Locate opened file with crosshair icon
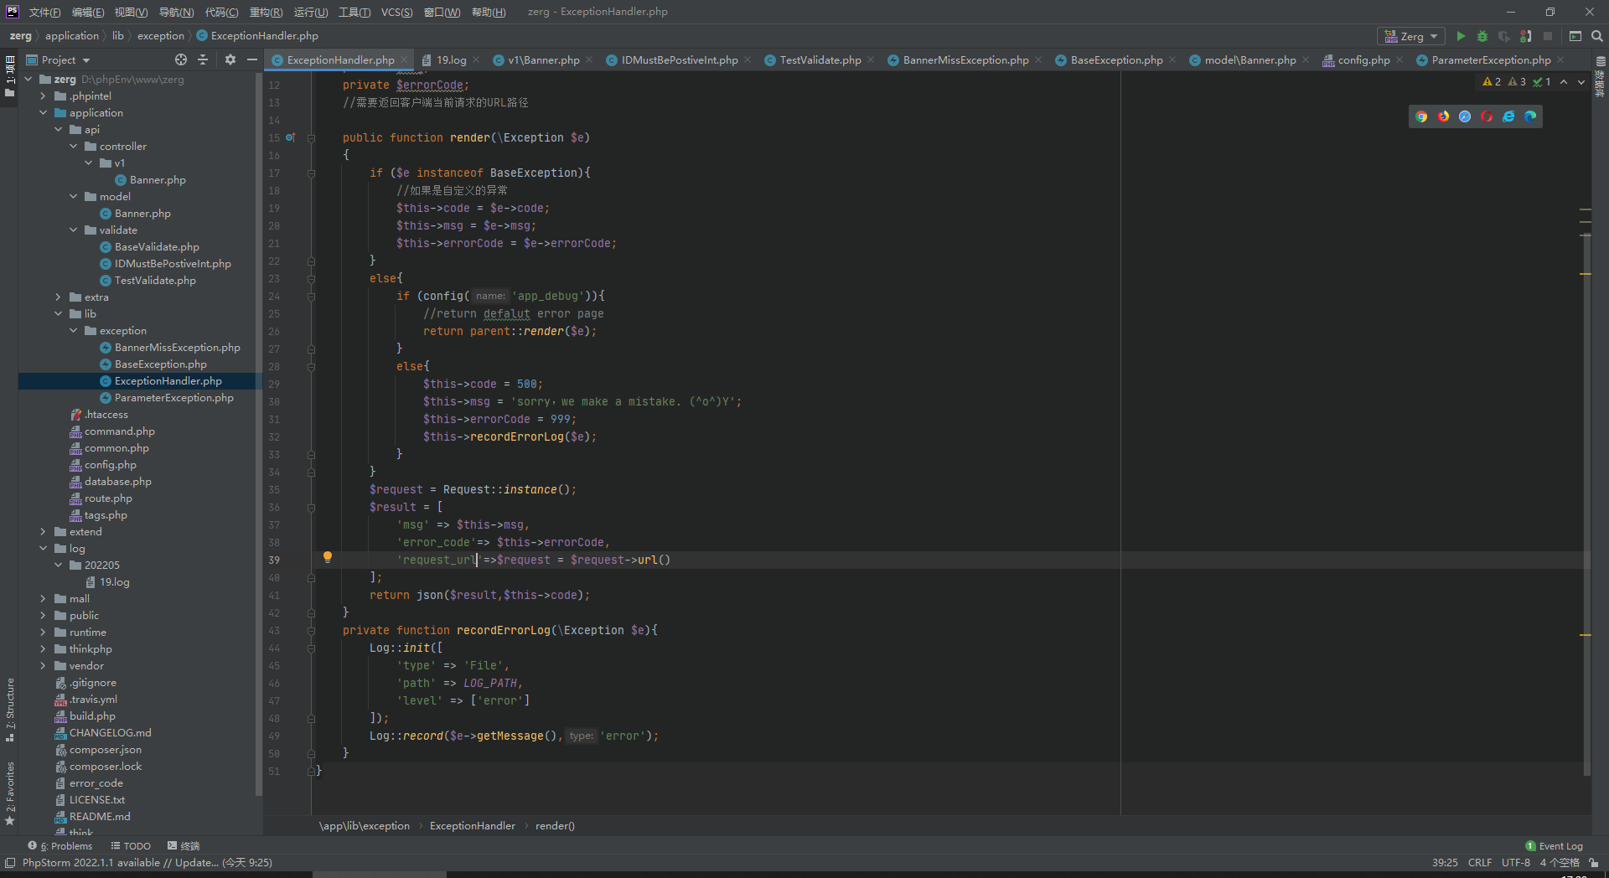Screen dimensions: 1609x878 (x=181, y=59)
